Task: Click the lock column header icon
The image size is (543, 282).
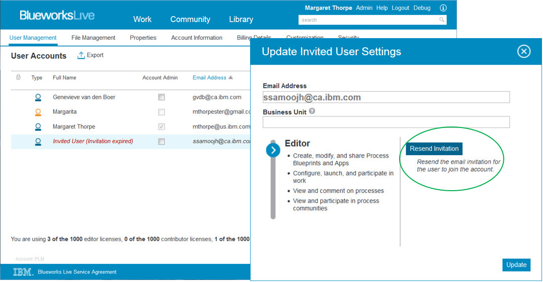Action: point(18,77)
